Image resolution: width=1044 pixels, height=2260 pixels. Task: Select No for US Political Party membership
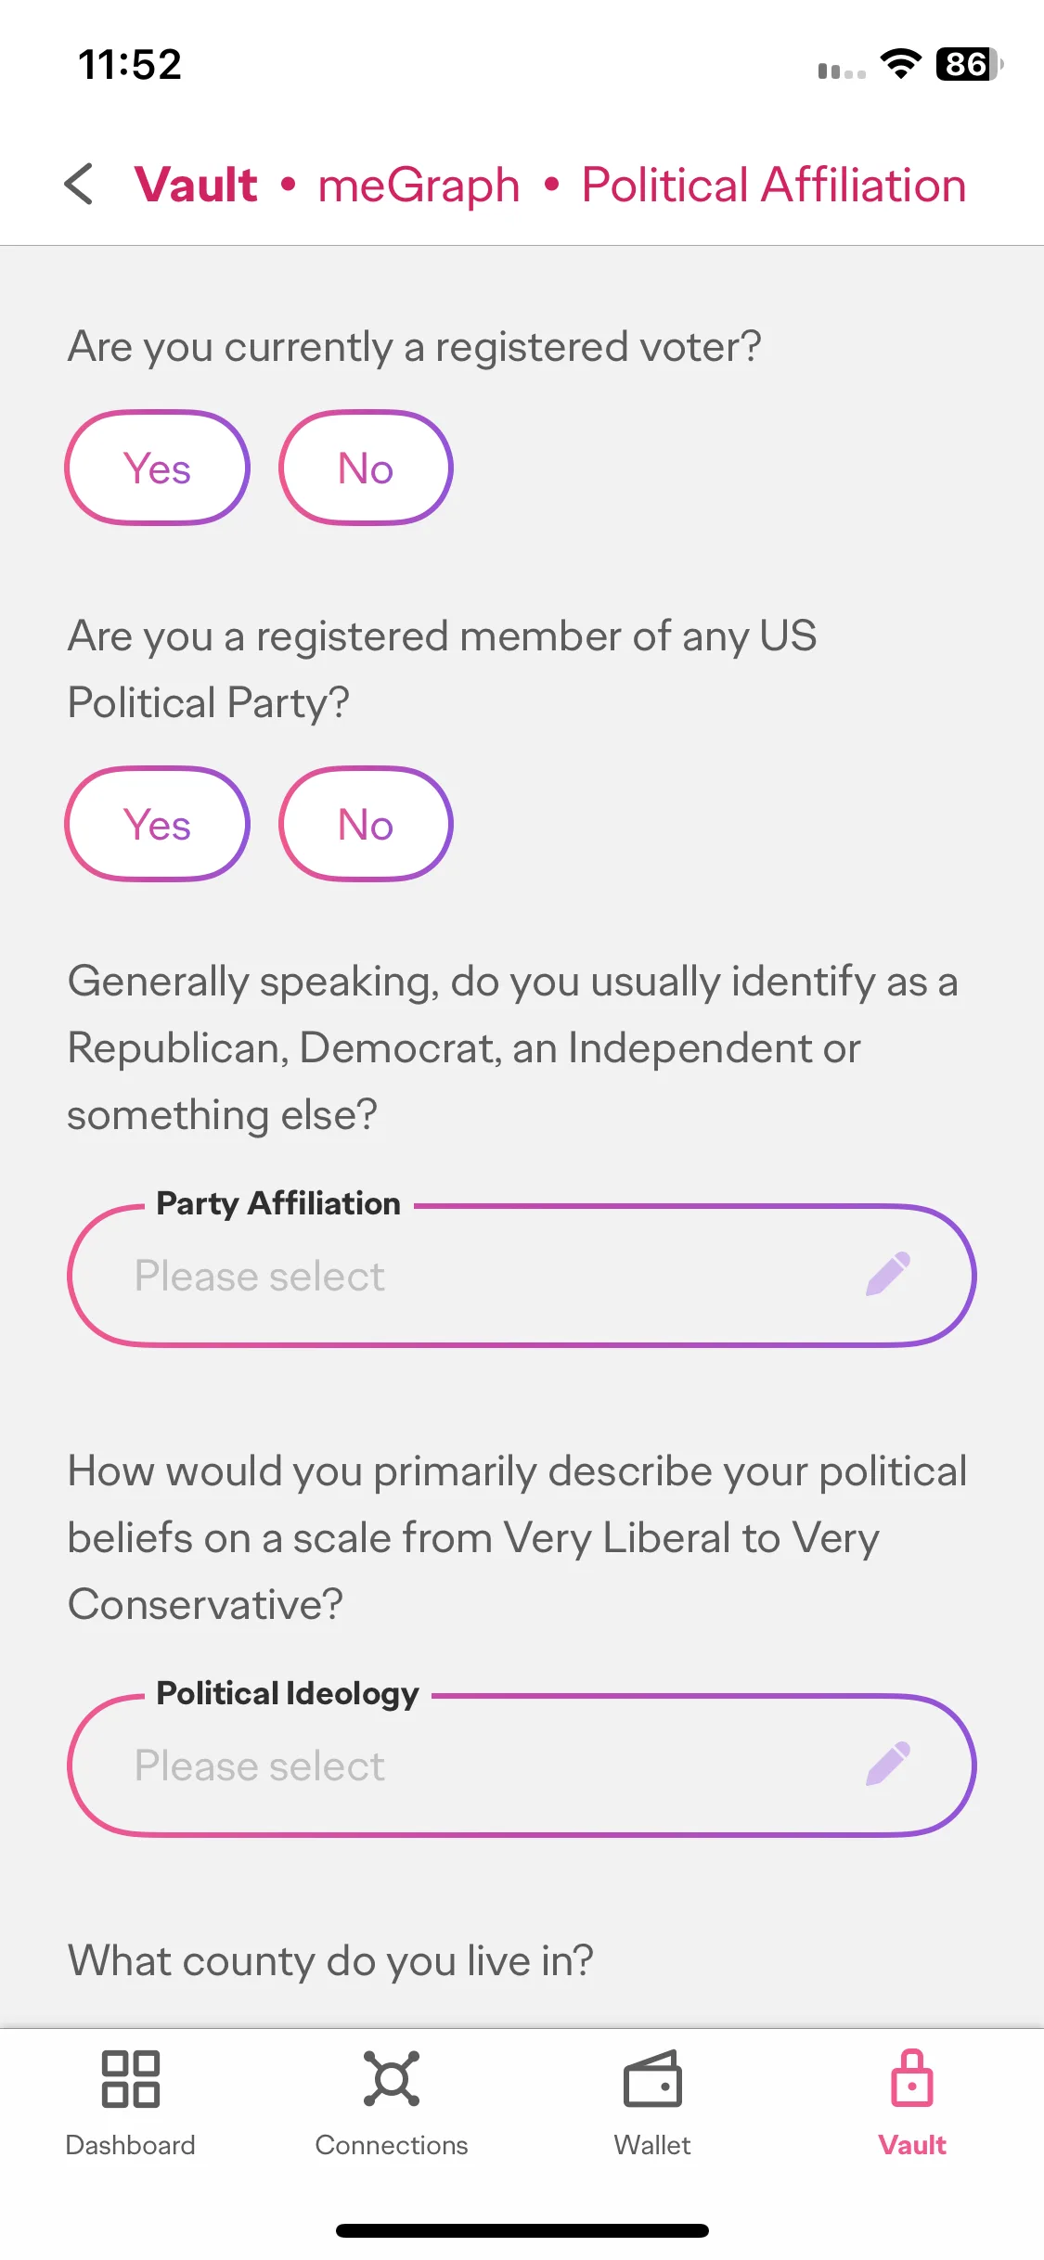click(366, 825)
